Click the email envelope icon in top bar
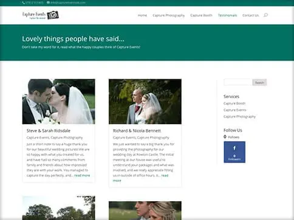The width and height of the screenshot is (294, 220). click(48, 2)
